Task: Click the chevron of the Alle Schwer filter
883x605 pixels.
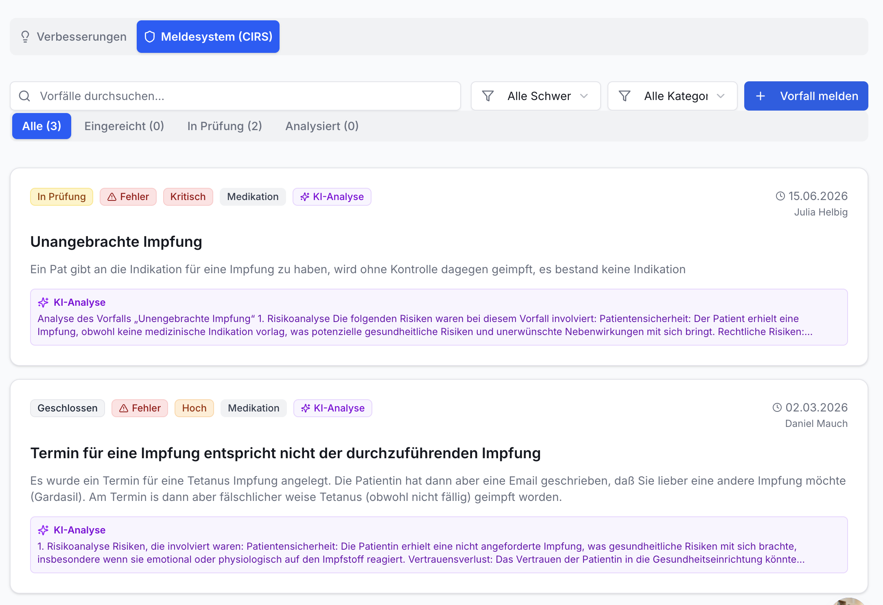Action: [584, 96]
